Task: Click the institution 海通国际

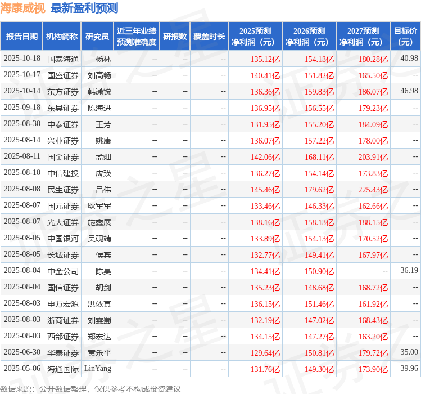Action: coord(63,369)
